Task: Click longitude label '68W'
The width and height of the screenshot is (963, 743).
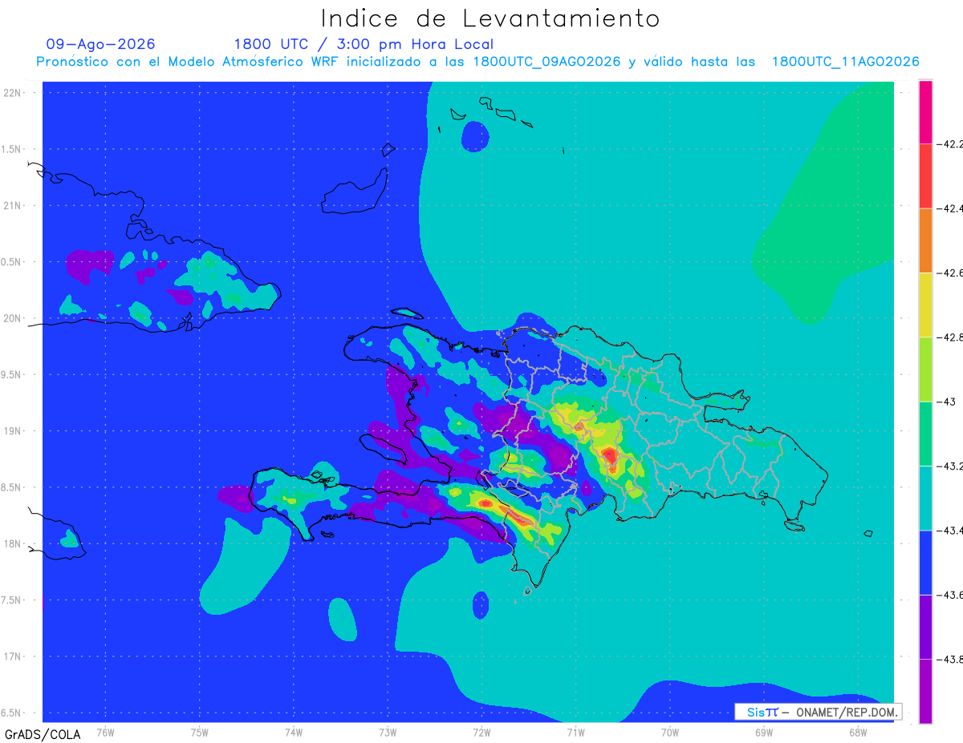Action: tap(858, 733)
